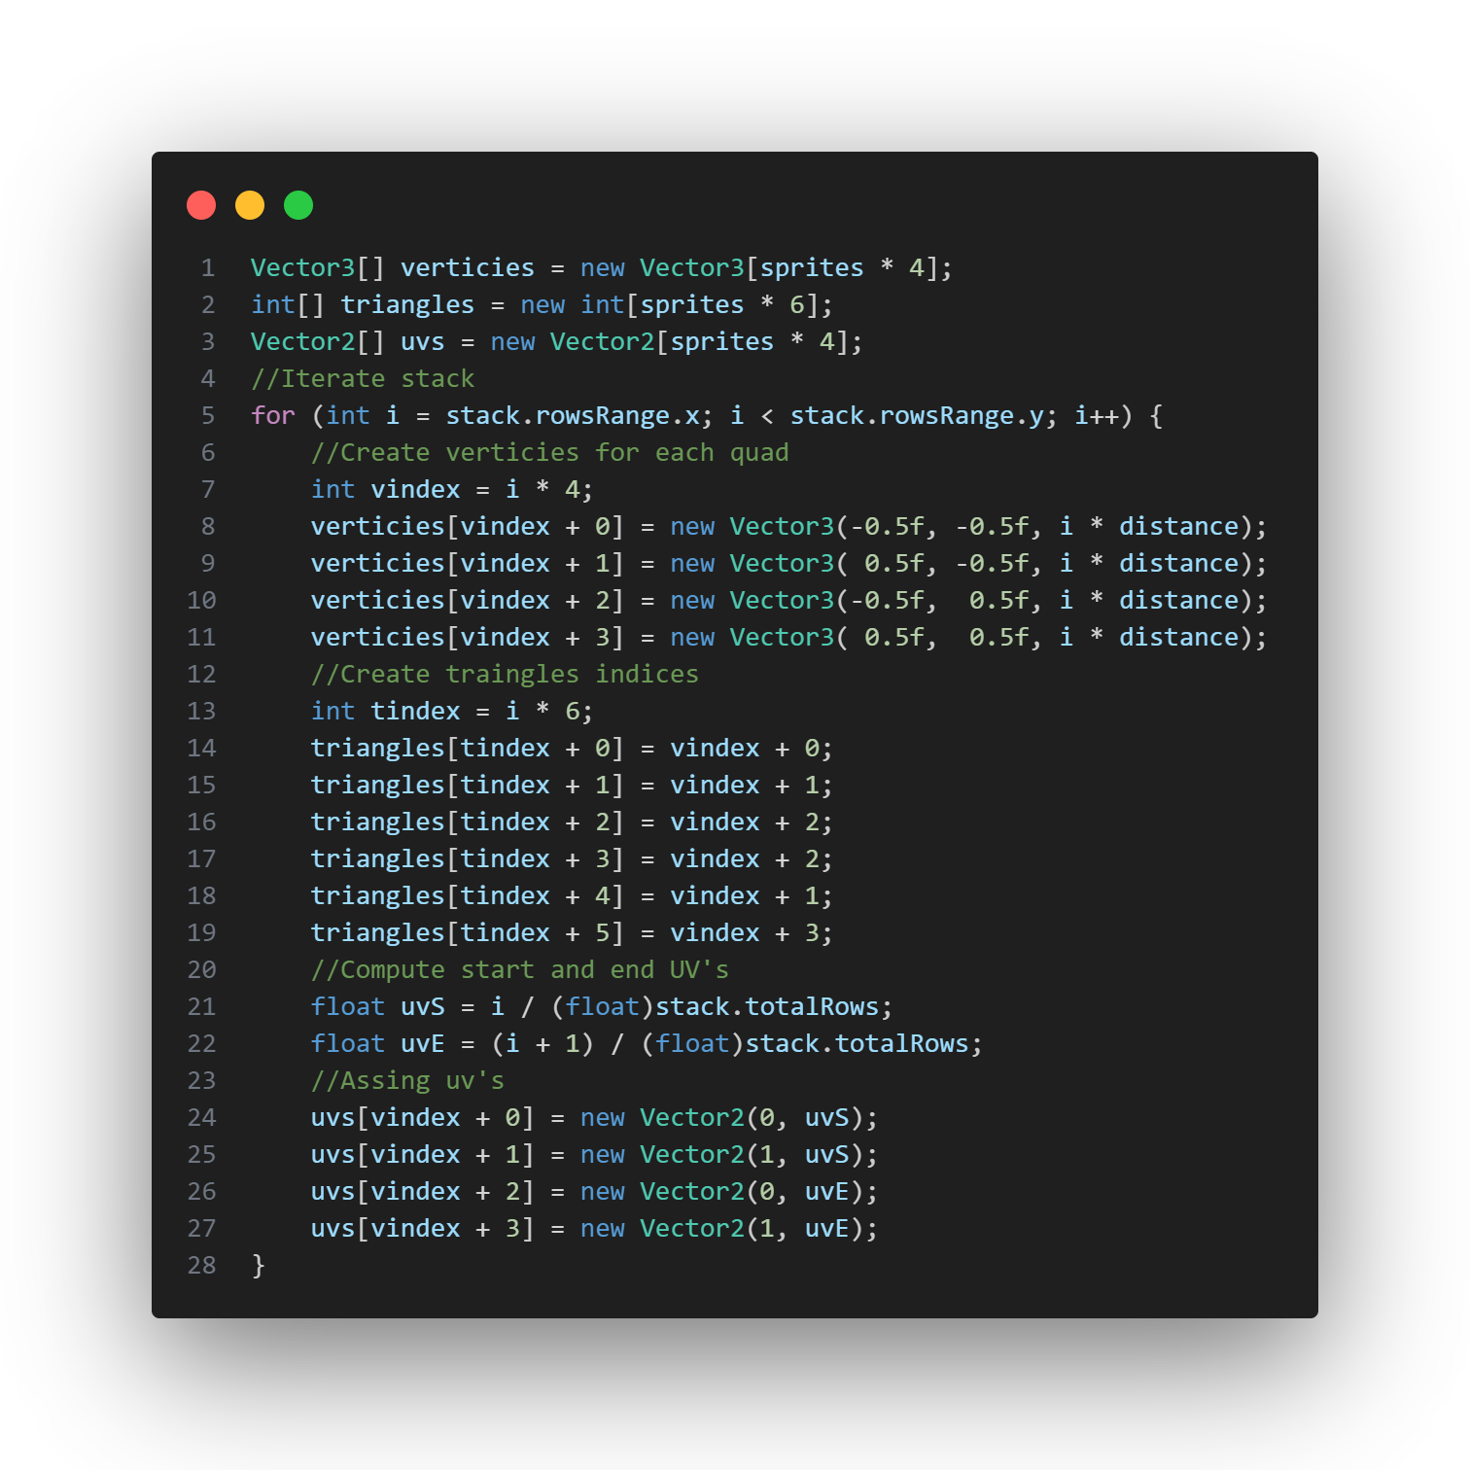The height and width of the screenshot is (1470, 1470).
Task: Click the closing brace on line 28
Action: (258, 1265)
